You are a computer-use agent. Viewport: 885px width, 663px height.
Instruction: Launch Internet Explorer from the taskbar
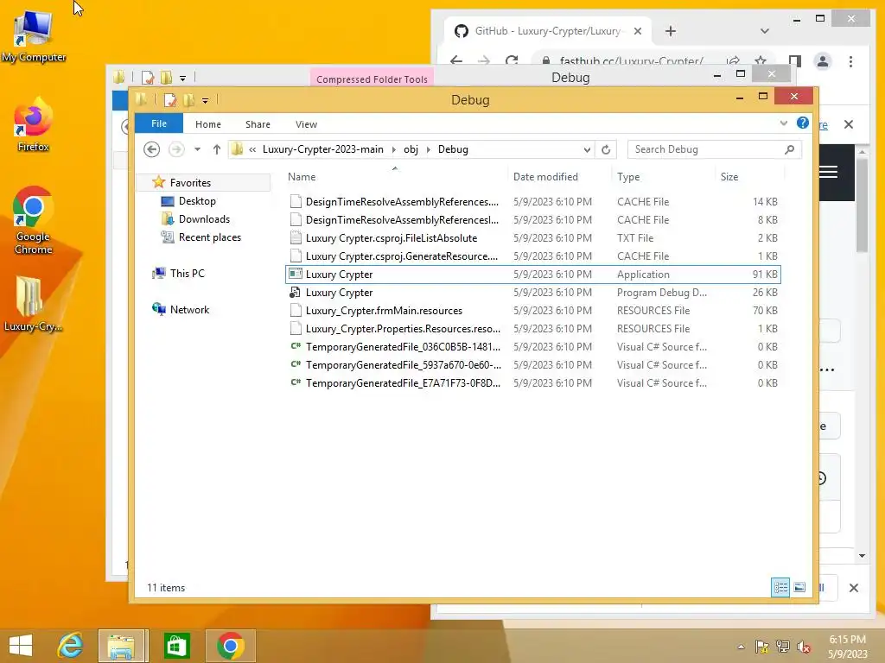pos(71,646)
